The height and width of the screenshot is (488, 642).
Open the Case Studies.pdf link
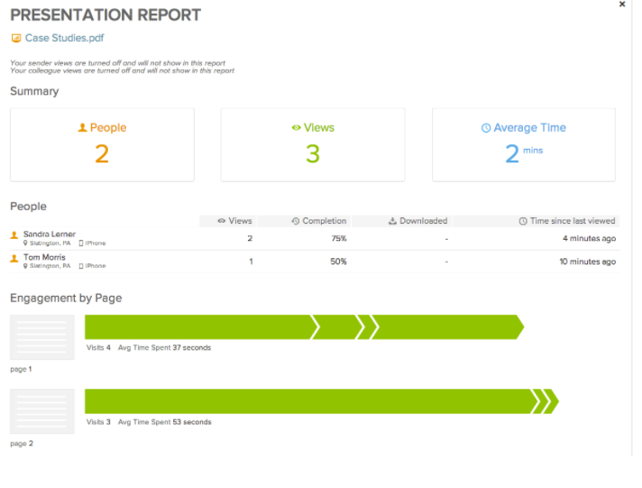click(x=64, y=39)
